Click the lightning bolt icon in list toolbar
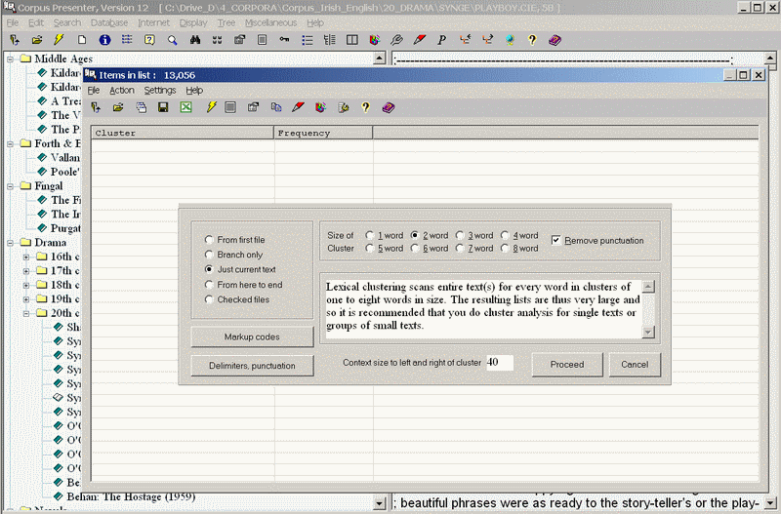 click(x=211, y=107)
